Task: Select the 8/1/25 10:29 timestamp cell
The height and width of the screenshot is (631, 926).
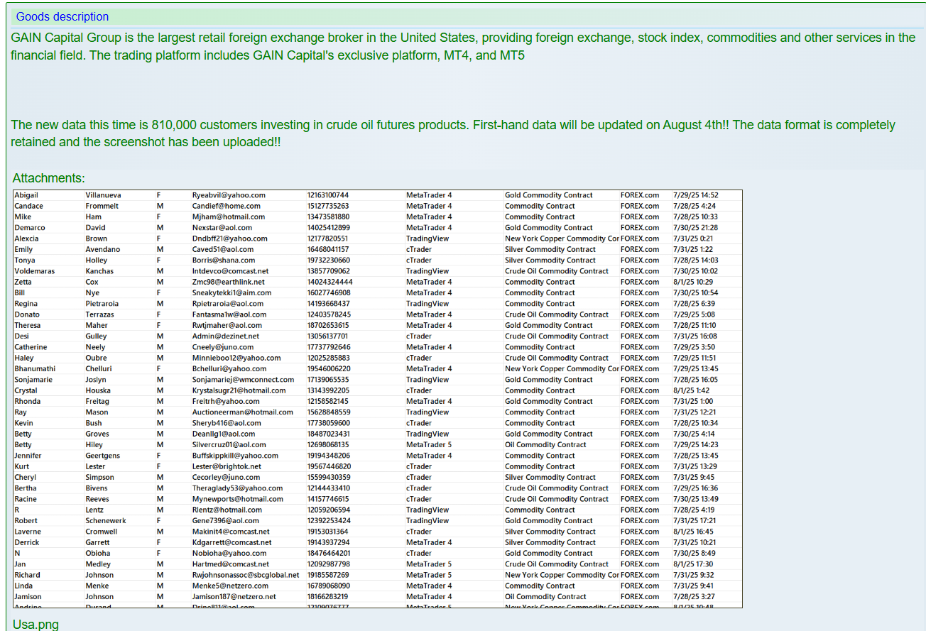Action: coord(693,282)
